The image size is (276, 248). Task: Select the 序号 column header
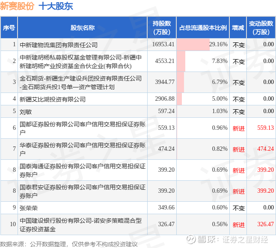9,28
